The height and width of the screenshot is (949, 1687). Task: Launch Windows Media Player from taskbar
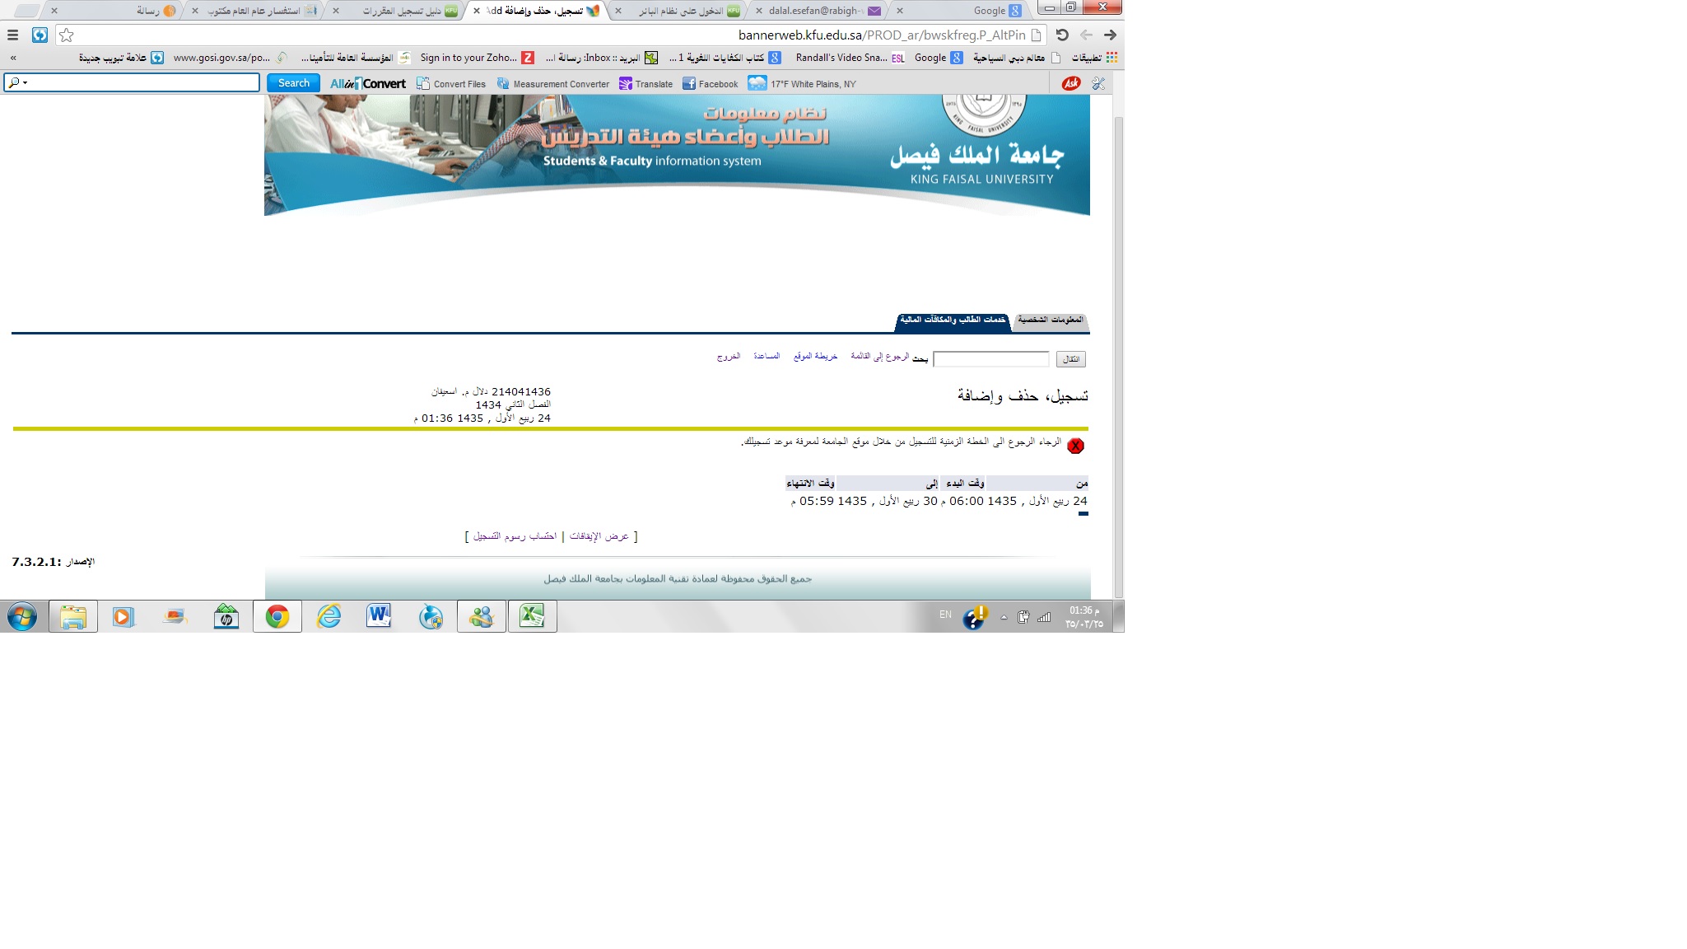pos(123,616)
